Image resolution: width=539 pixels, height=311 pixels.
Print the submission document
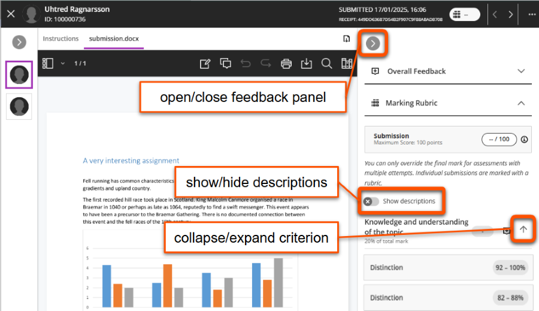click(286, 64)
